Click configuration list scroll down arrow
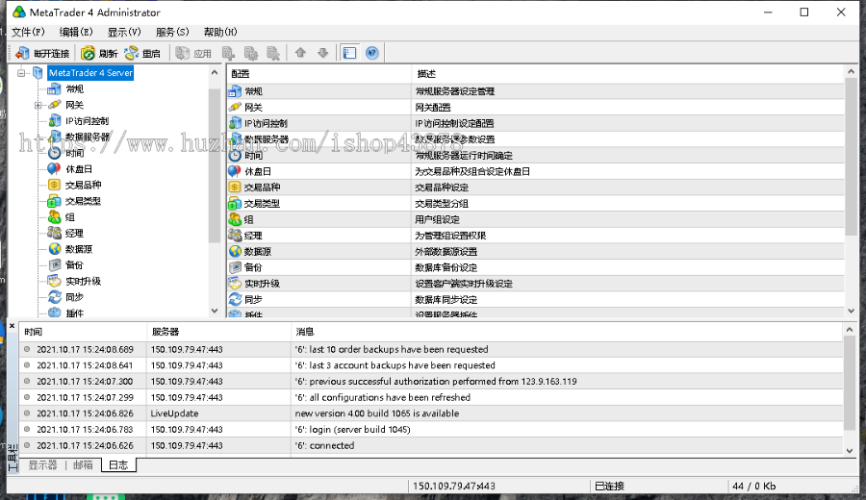 (x=852, y=311)
